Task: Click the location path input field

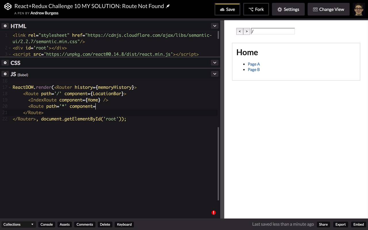Action: (x=273, y=31)
